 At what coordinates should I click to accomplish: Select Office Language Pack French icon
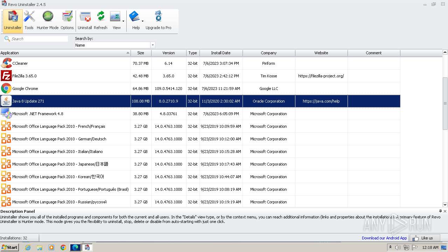point(6,126)
